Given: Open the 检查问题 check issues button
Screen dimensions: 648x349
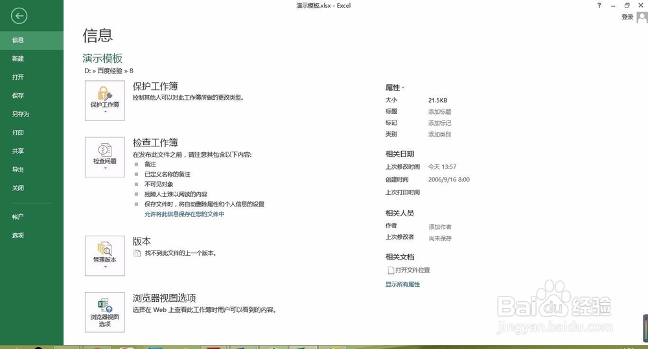Looking at the screenshot, I should pyautogui.click(x=104, y=157).
